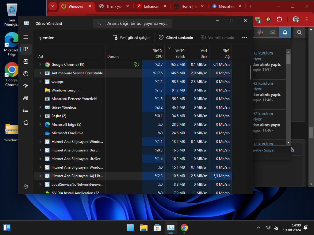Click the Task Manager search field
The height and width of the screenshot is (235, 314).
point(133,23)
